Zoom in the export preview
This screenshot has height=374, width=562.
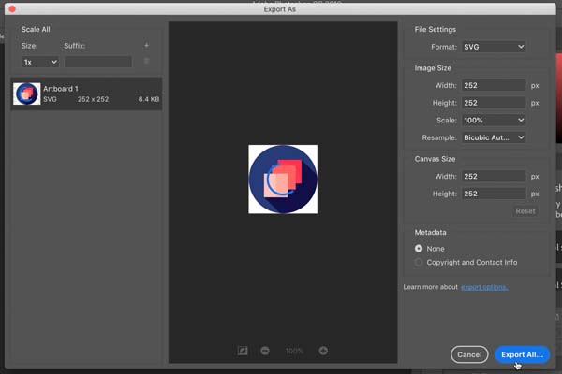click(x=323, y=351)
